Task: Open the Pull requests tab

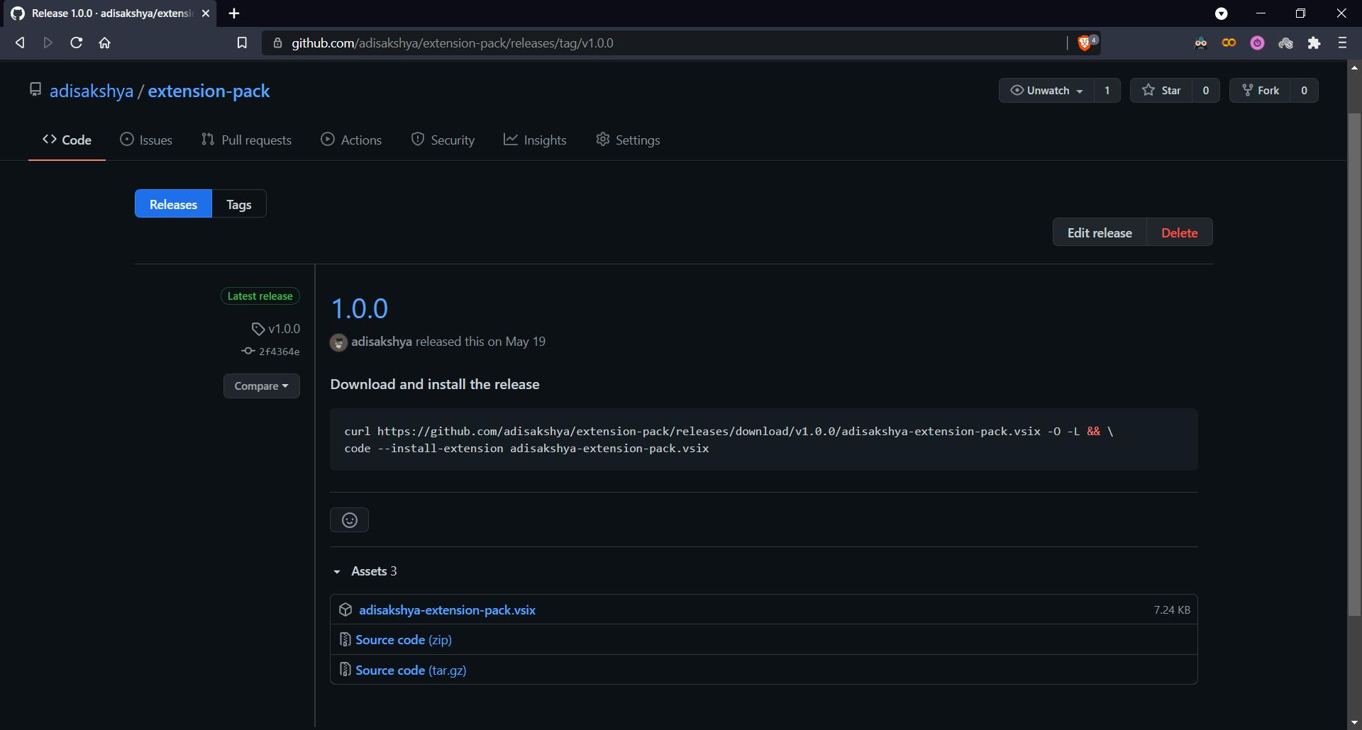Action: click(x=246, y=140)
